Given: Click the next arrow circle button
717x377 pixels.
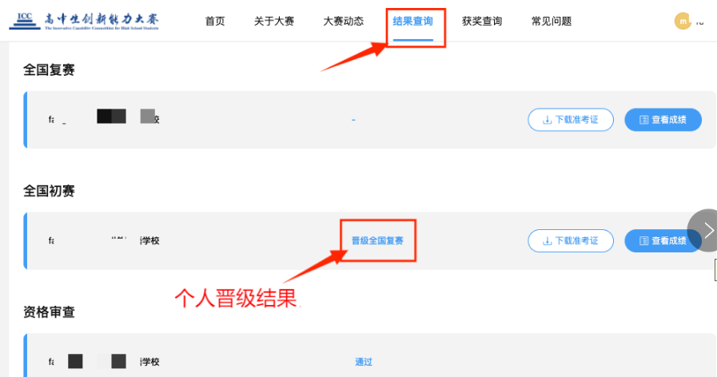Looking at the screenshot, I should 704,230.
